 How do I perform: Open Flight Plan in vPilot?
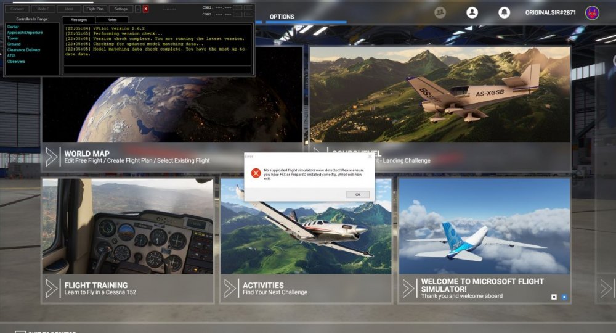[x=95, y=9]
